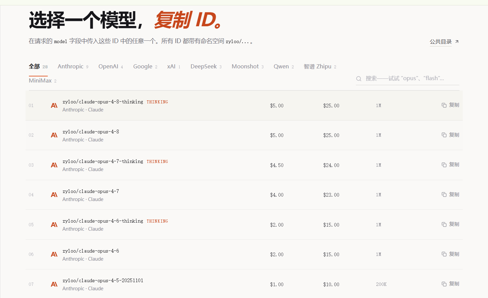Click the model ID zyloo/claude-opus-4-7-thinking

(103, 161)
